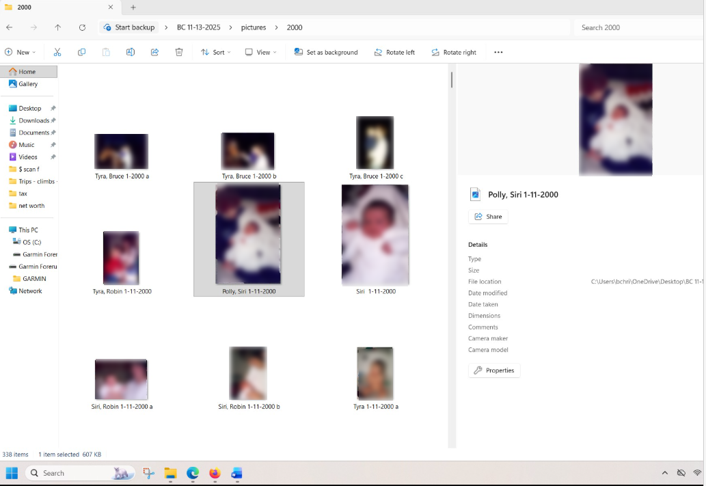Image resolution: width=706 pixels, height=486 pixels.
Task: Open OS (C:) drive
Action: click(x=29, y=242)
